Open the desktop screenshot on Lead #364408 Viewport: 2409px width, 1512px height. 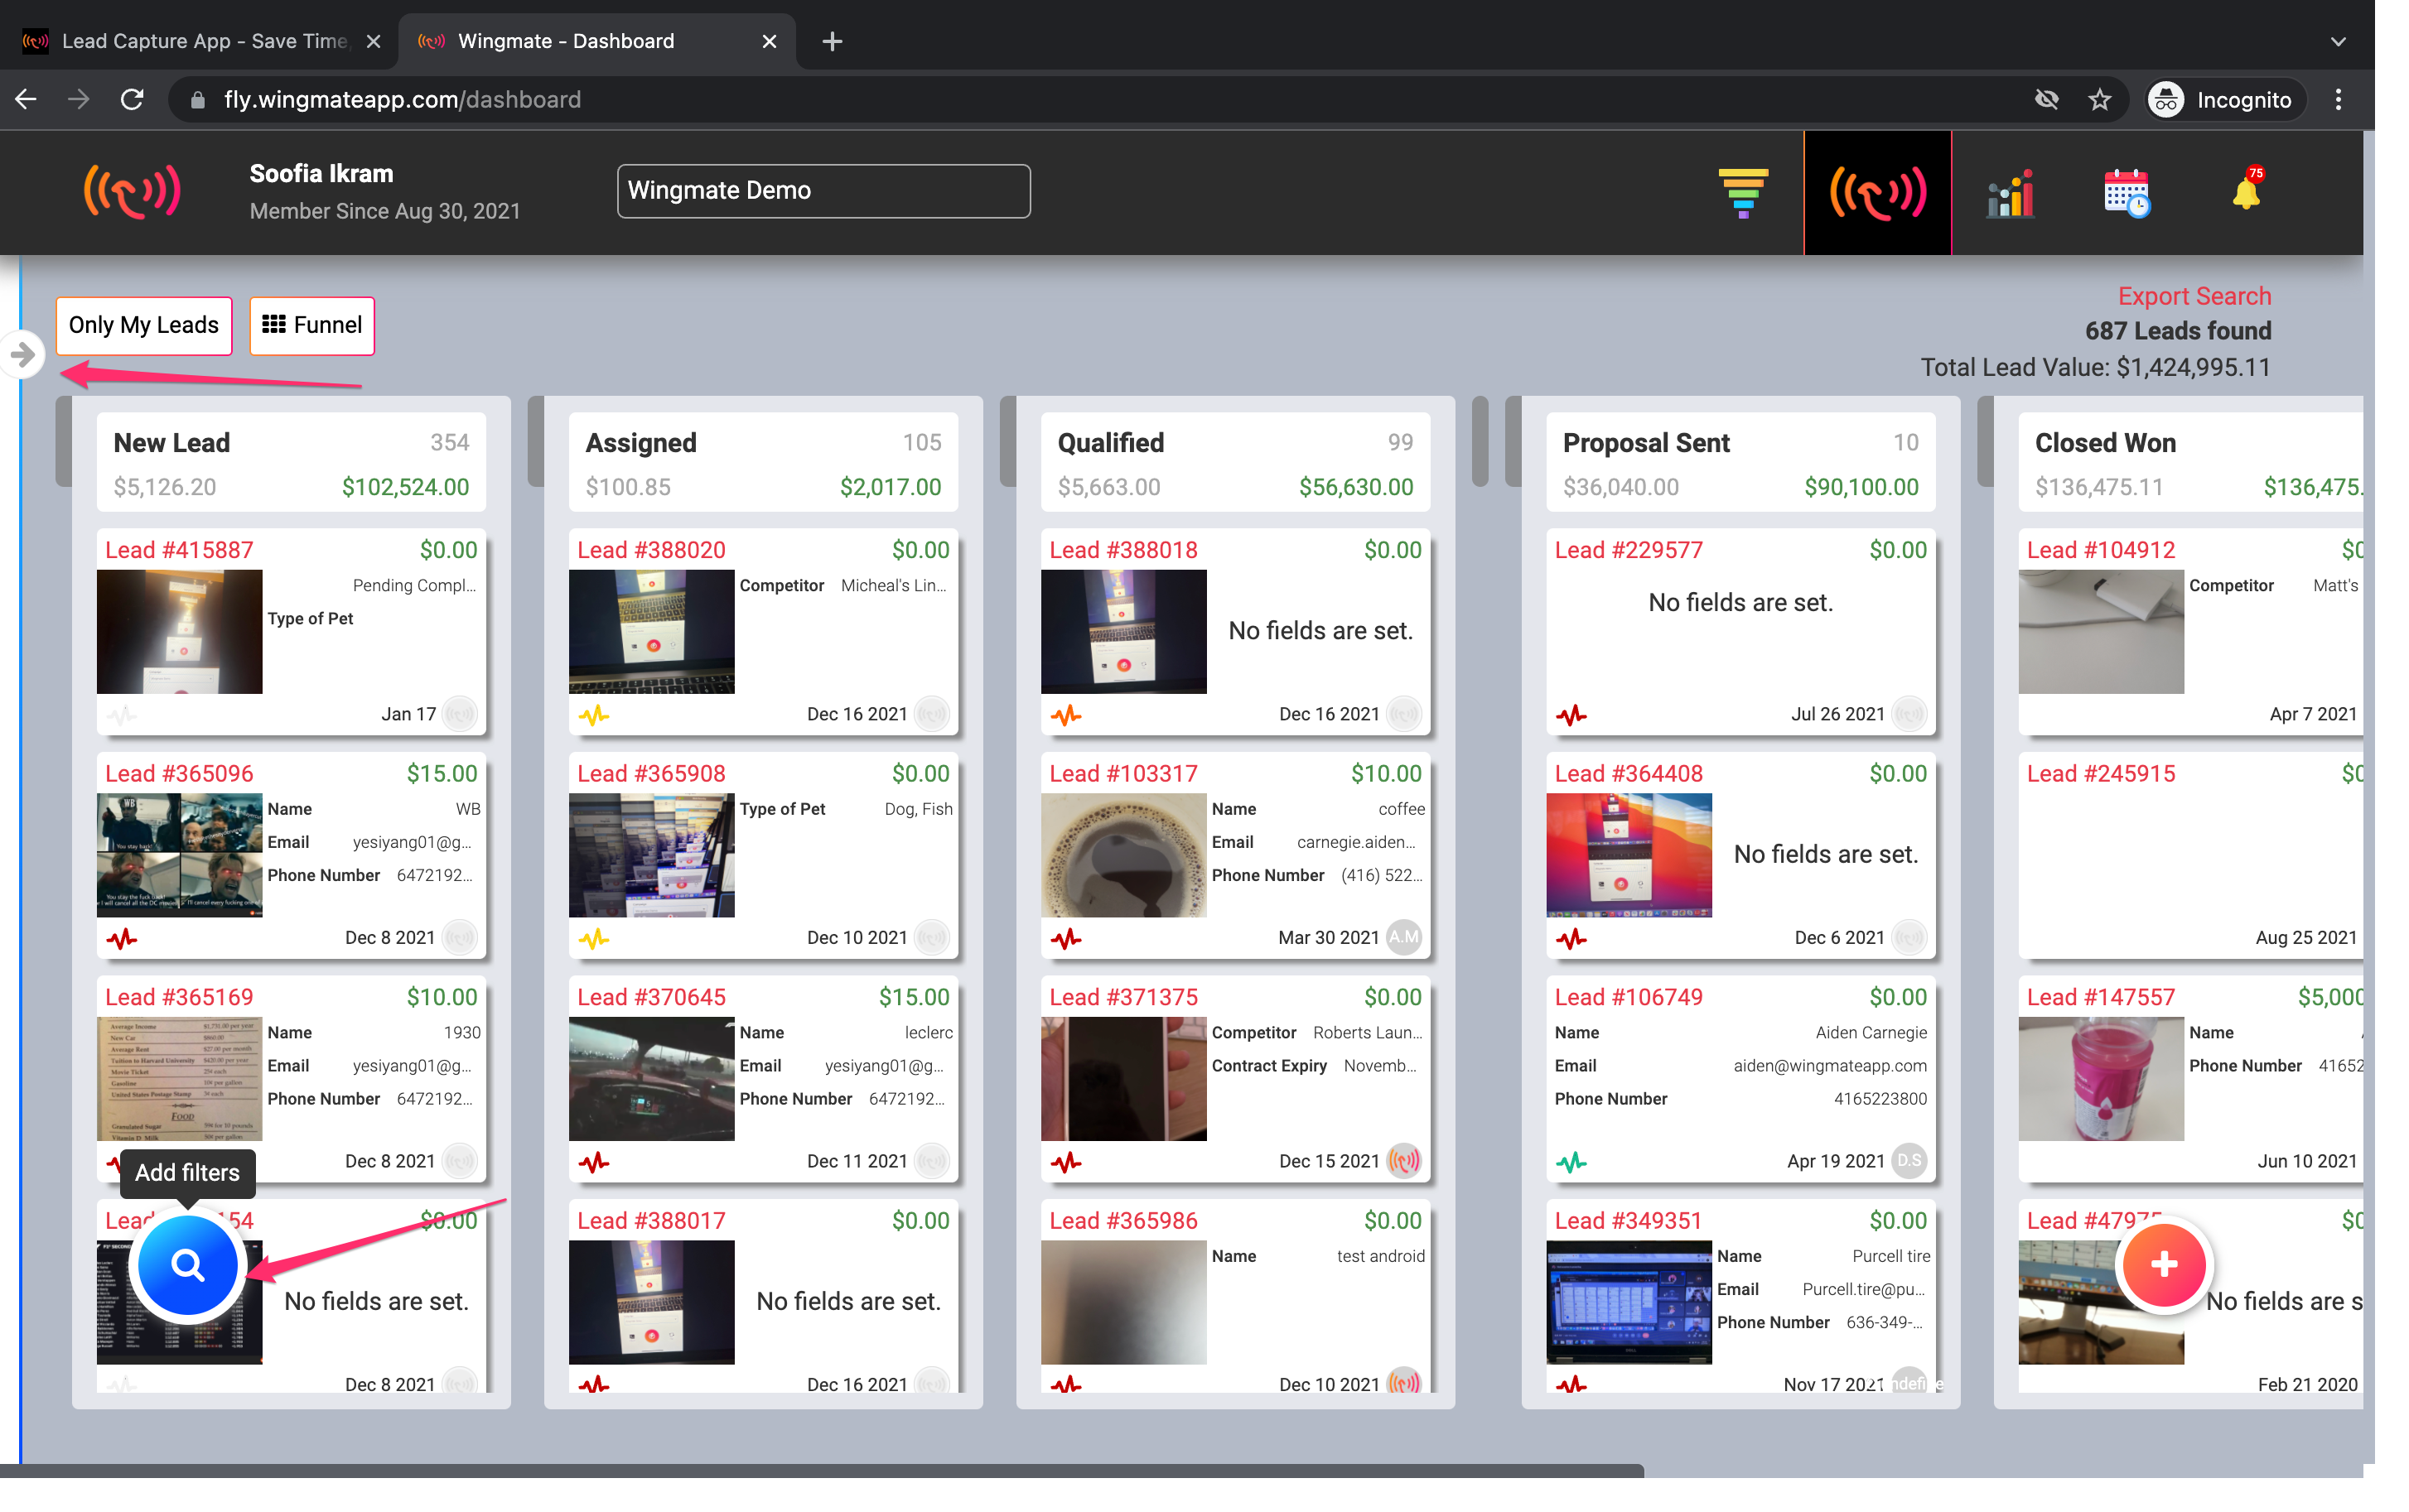pyautogui.click(x=1629, y=855)
